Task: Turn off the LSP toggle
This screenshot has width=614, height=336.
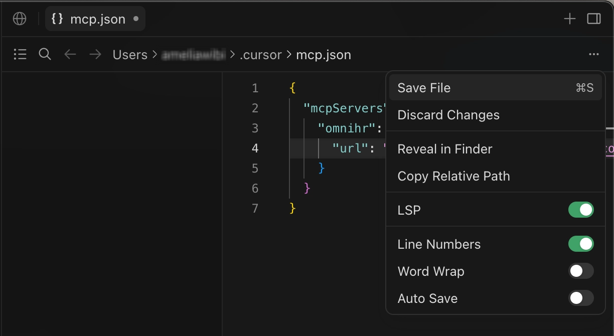Action: [x=581, y=210]
